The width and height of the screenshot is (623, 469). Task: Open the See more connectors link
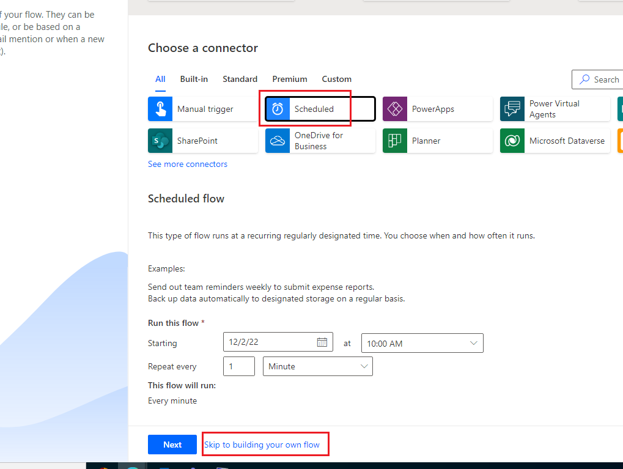188,164
